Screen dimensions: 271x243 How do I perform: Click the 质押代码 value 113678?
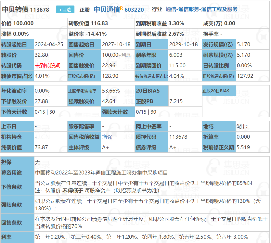coord(178,137)
